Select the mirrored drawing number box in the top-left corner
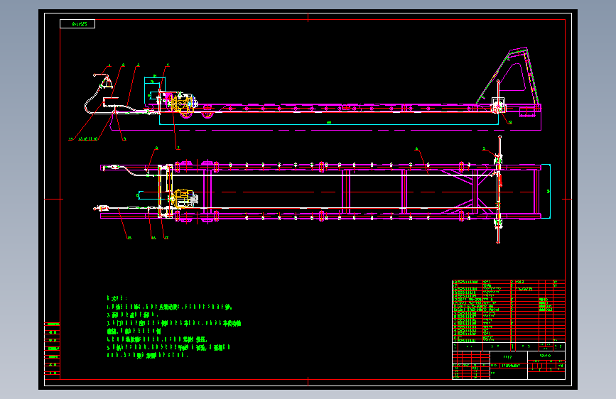The image size is (616, 399). pyautogui.click(x=77, y=24)
